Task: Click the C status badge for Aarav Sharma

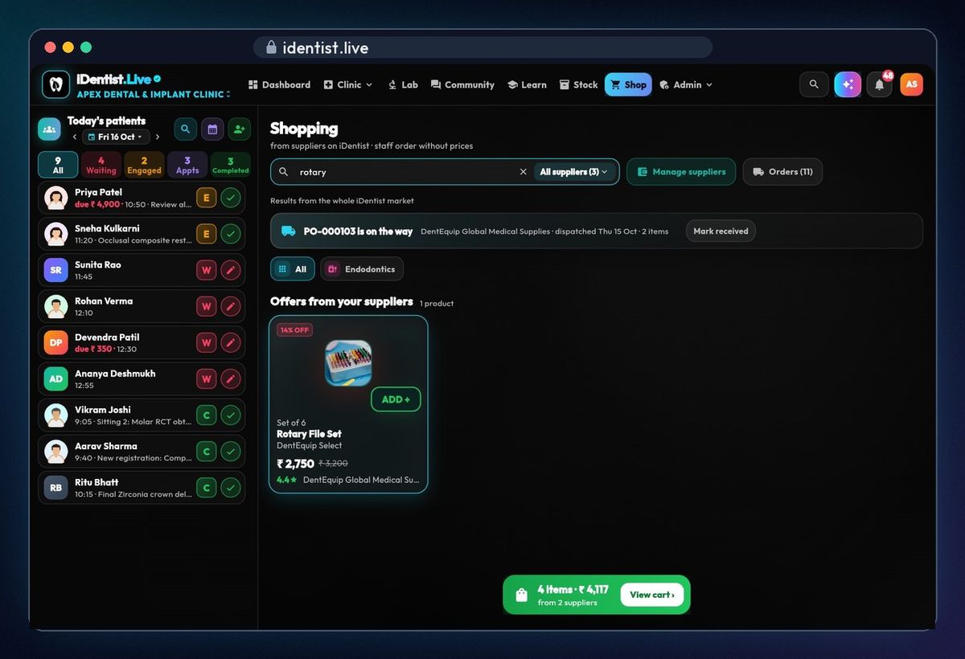Action: 207,452
